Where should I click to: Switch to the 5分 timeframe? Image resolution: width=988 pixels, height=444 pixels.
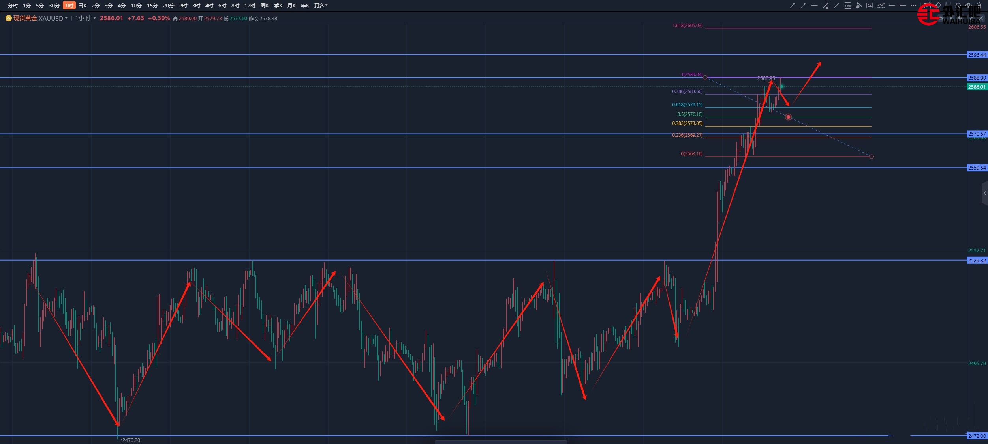click(x=40, y=6)
